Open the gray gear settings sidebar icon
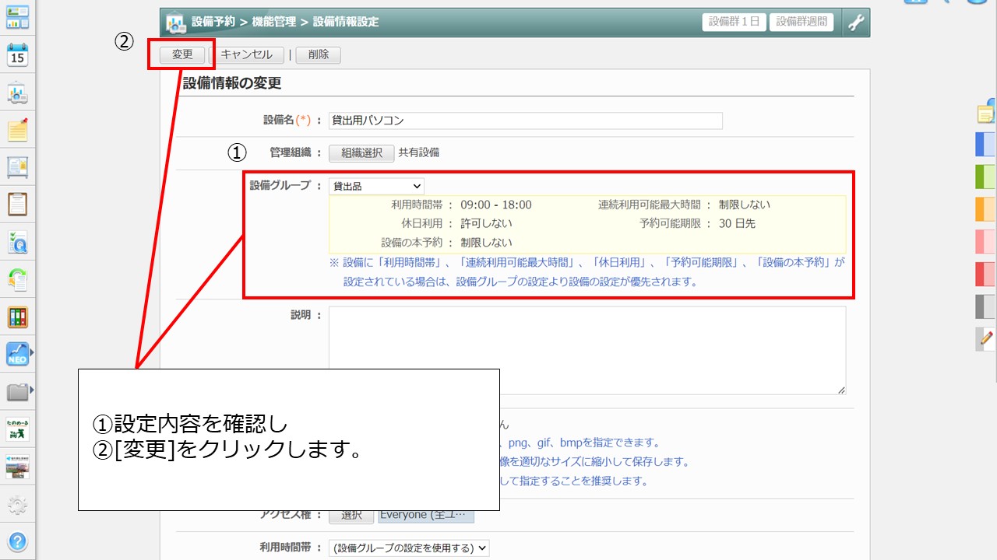The image size is (997, 560). pyautogui.click(x=17, y=506)
